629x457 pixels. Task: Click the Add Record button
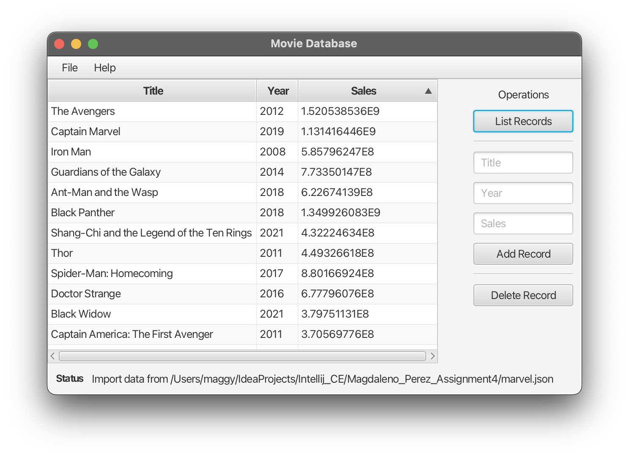523,254
